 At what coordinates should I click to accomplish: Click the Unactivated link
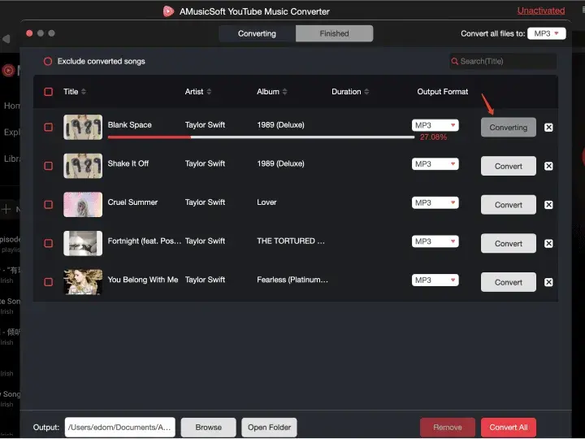541,11
